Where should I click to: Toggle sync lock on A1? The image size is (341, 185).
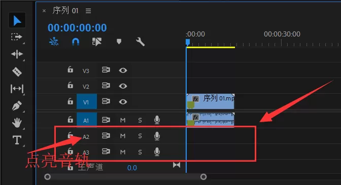pos(106,120)
